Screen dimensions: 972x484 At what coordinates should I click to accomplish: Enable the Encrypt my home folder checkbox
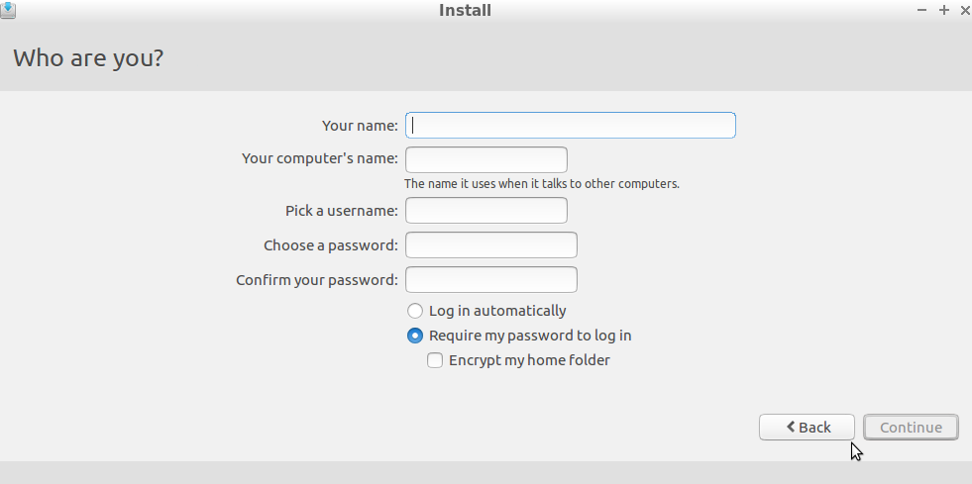435,360
